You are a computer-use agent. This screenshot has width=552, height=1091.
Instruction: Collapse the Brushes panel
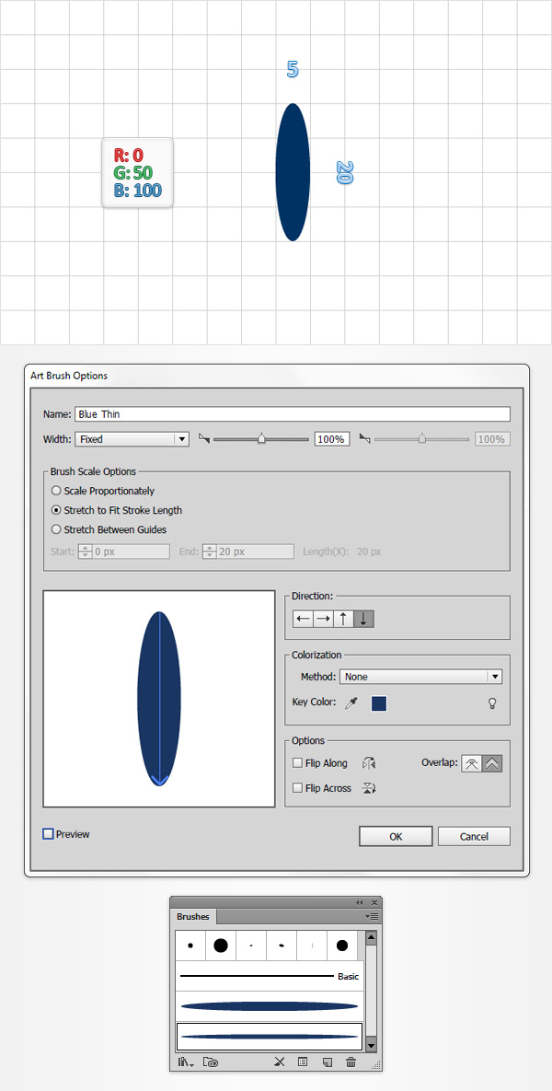point(360,902)
